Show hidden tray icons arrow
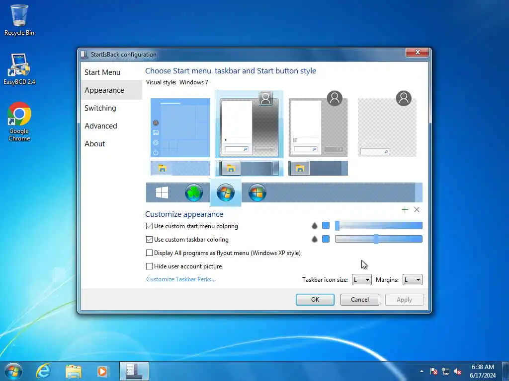The width and height of the screenshot is (509, 381). pyautogui.click(x=422, y=371)
